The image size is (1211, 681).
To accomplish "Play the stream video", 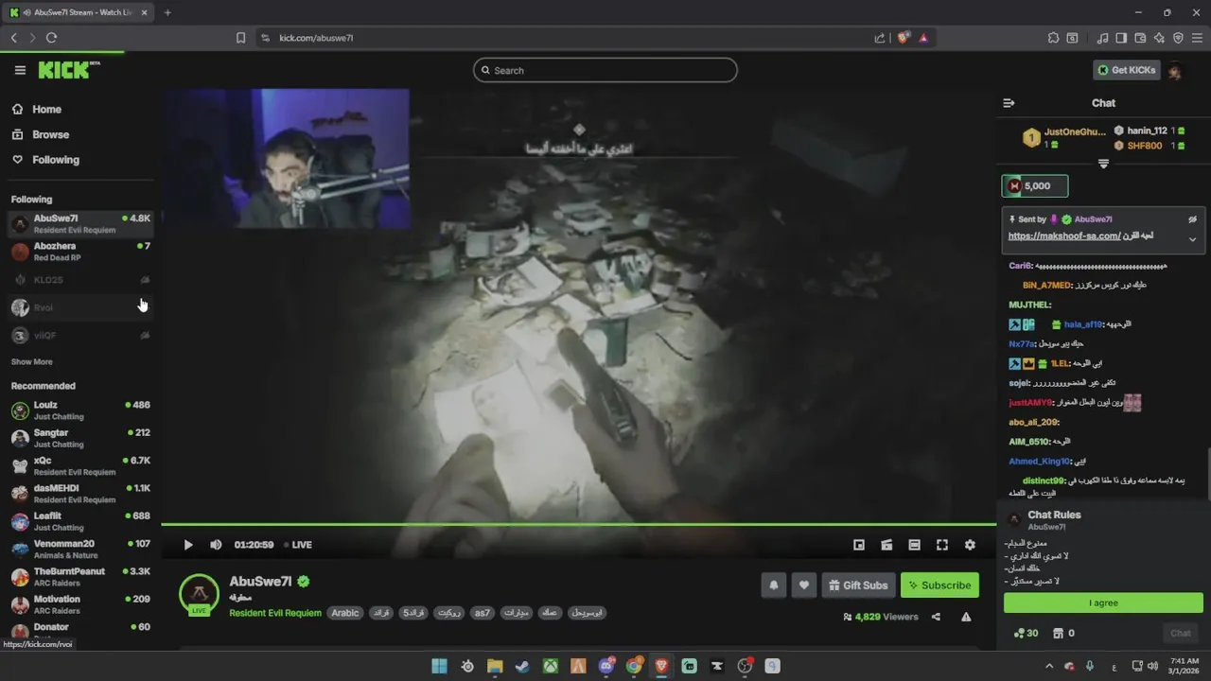I will [x=187, y=545].
